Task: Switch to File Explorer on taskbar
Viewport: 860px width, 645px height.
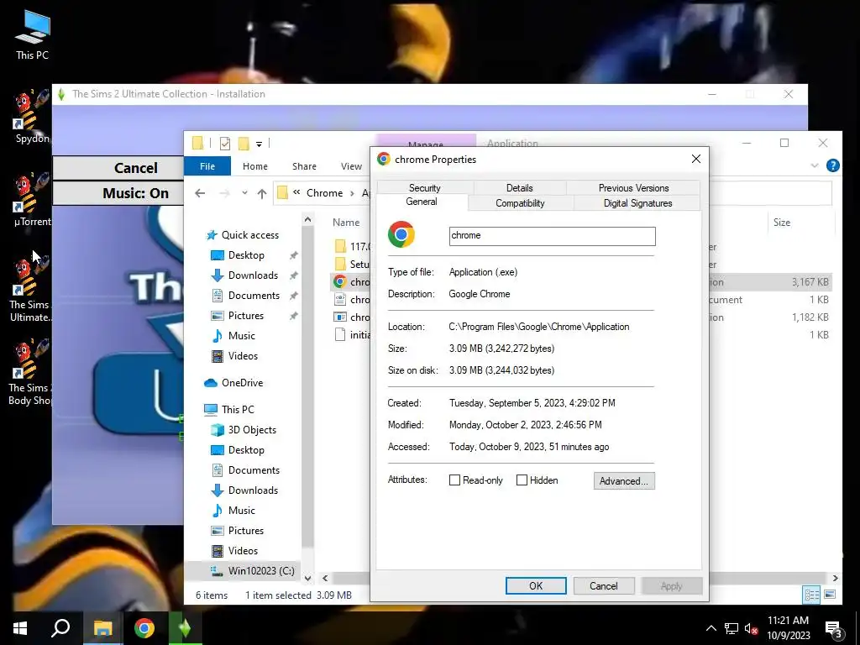Action: (x=102, y=628)
